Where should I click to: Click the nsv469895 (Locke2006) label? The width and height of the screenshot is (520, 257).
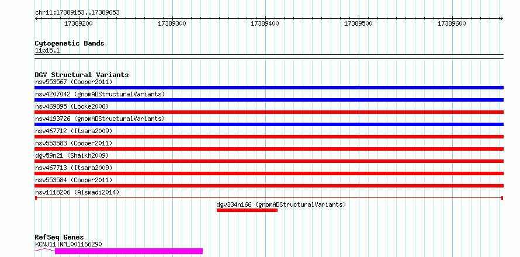(72, 106)
